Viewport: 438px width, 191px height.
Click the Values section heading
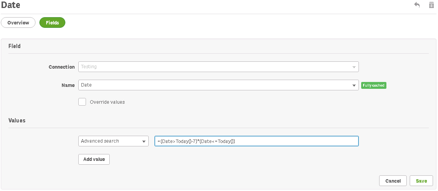(17, 120)
